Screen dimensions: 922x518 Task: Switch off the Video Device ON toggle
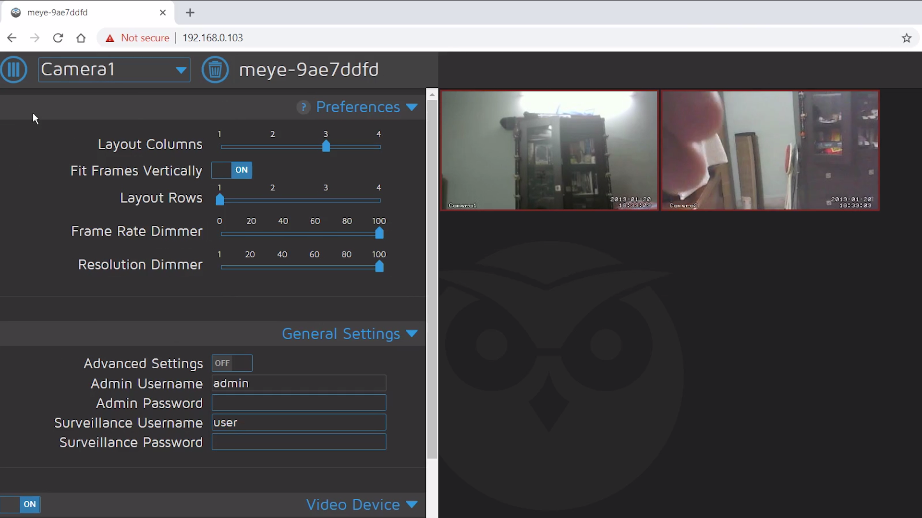point(21,504)
